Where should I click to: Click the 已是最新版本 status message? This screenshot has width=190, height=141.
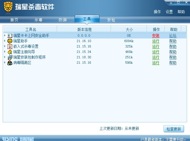(163, 139)
